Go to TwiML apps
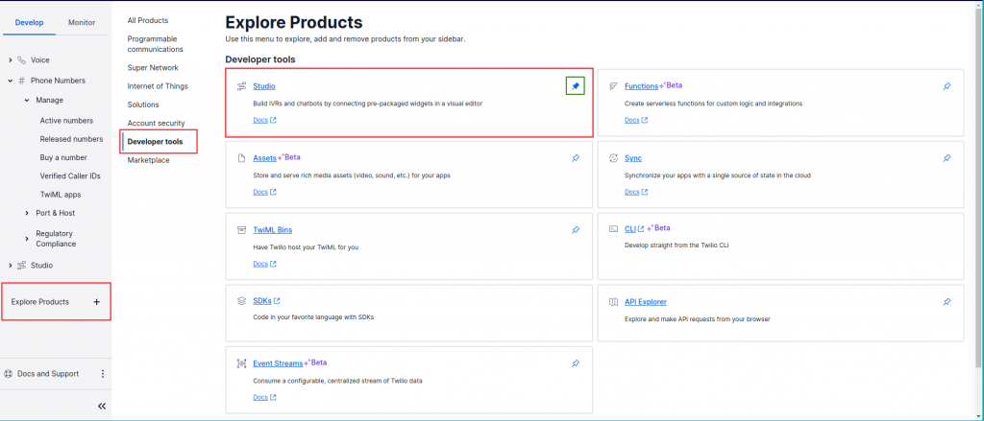Image resolution: width=984 pixels, height=421 pixels. (61, 195)
